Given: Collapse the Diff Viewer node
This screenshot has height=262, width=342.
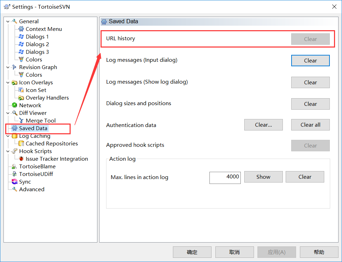Looking at the screenshot, I should click(x=8, y=113).
